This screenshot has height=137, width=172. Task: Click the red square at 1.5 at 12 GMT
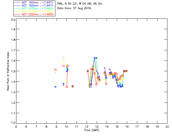88,71
